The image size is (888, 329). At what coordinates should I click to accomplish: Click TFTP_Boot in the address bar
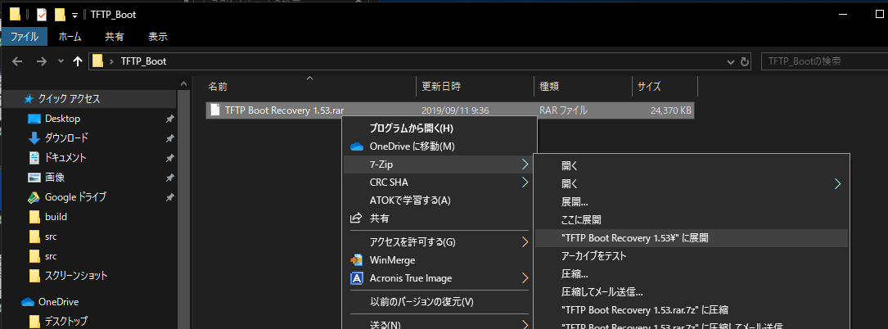(144, 61)
